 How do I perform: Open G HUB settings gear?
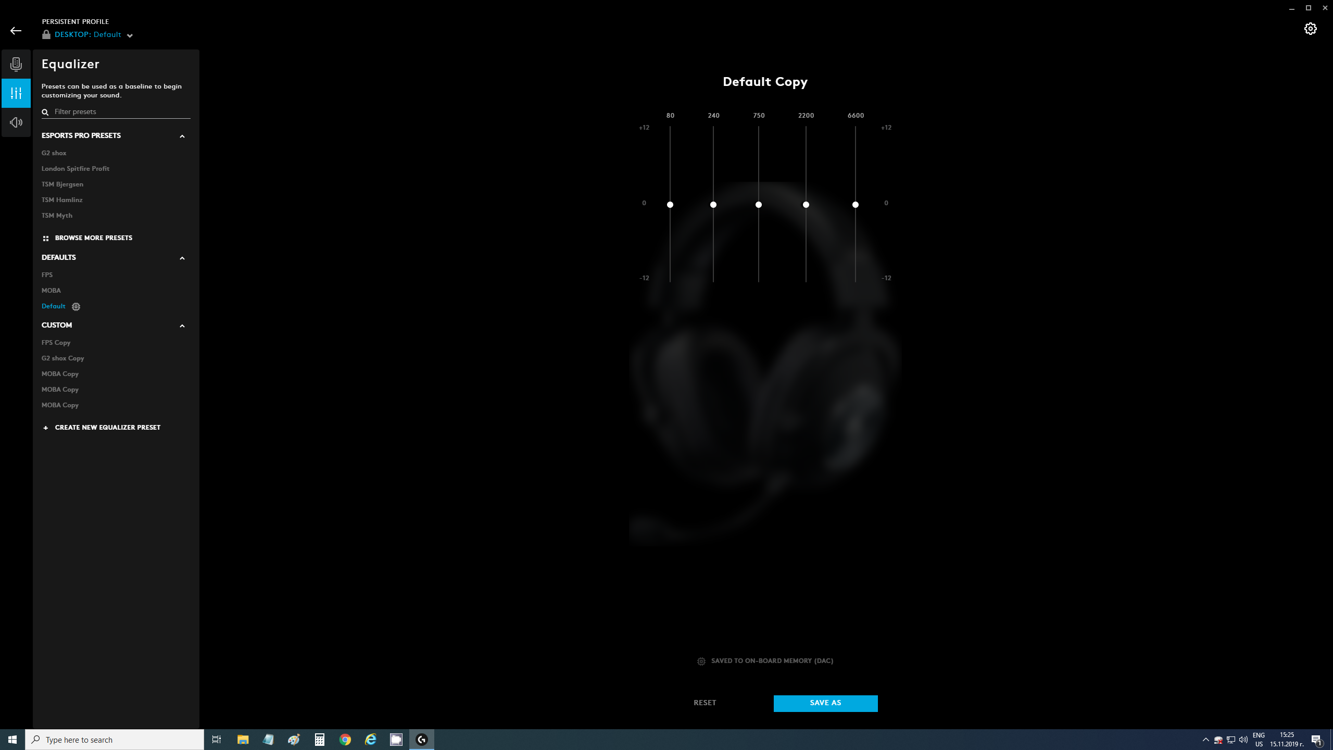pos(1310,29)
